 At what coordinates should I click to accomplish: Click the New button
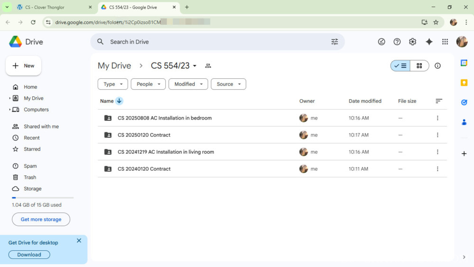pyautogui.click(x=23, y=66)
